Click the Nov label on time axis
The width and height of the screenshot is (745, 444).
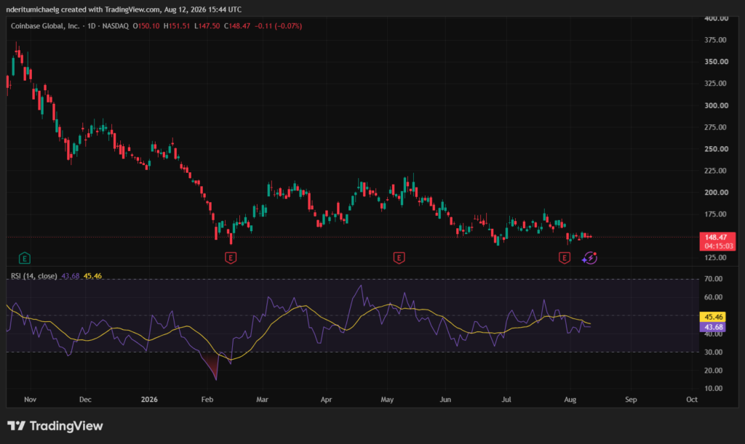30,400
